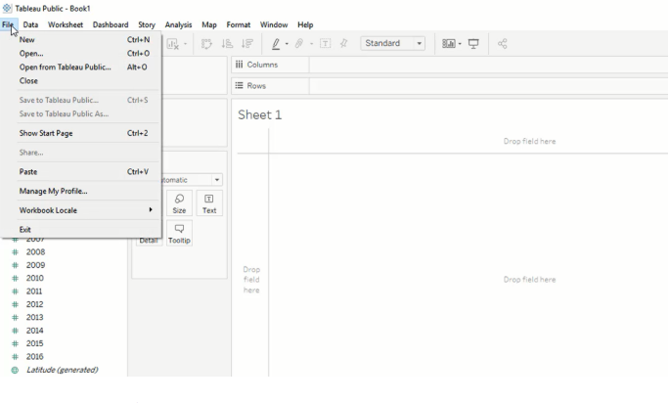The width and height of the screenshot is (670, 403).
Task: Click the globe icon beside Latitude (generated)
Action: tap(15, 370)
